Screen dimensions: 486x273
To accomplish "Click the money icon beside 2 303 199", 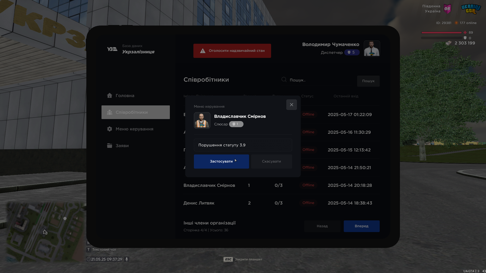I will (449, 43).
